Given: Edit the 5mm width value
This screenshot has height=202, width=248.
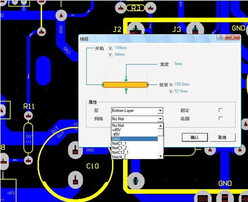Looking at the screenshot, I should point(178,64).
